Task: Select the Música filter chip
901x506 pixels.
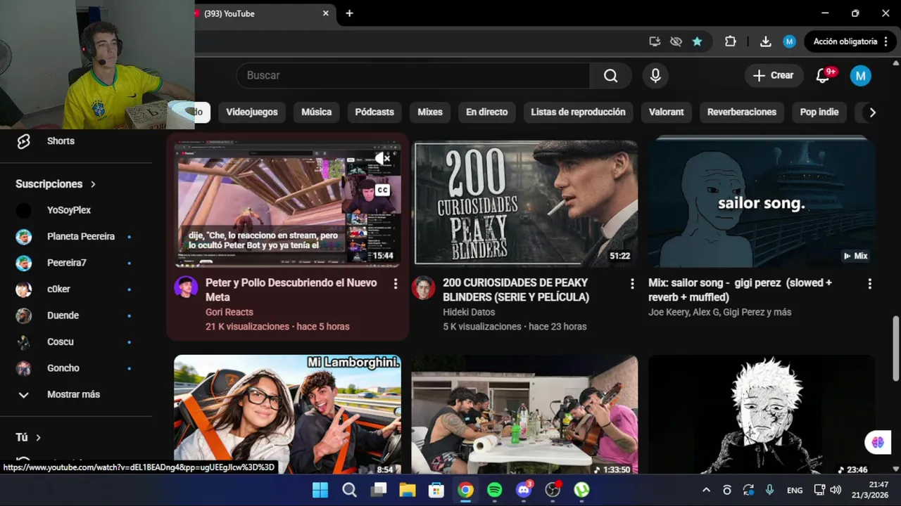Action: (316, 112)
